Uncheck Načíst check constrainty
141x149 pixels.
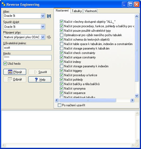point(61,53)
